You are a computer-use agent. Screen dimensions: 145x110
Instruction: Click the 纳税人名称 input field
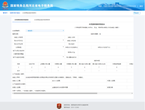click(x=105, y=37)
